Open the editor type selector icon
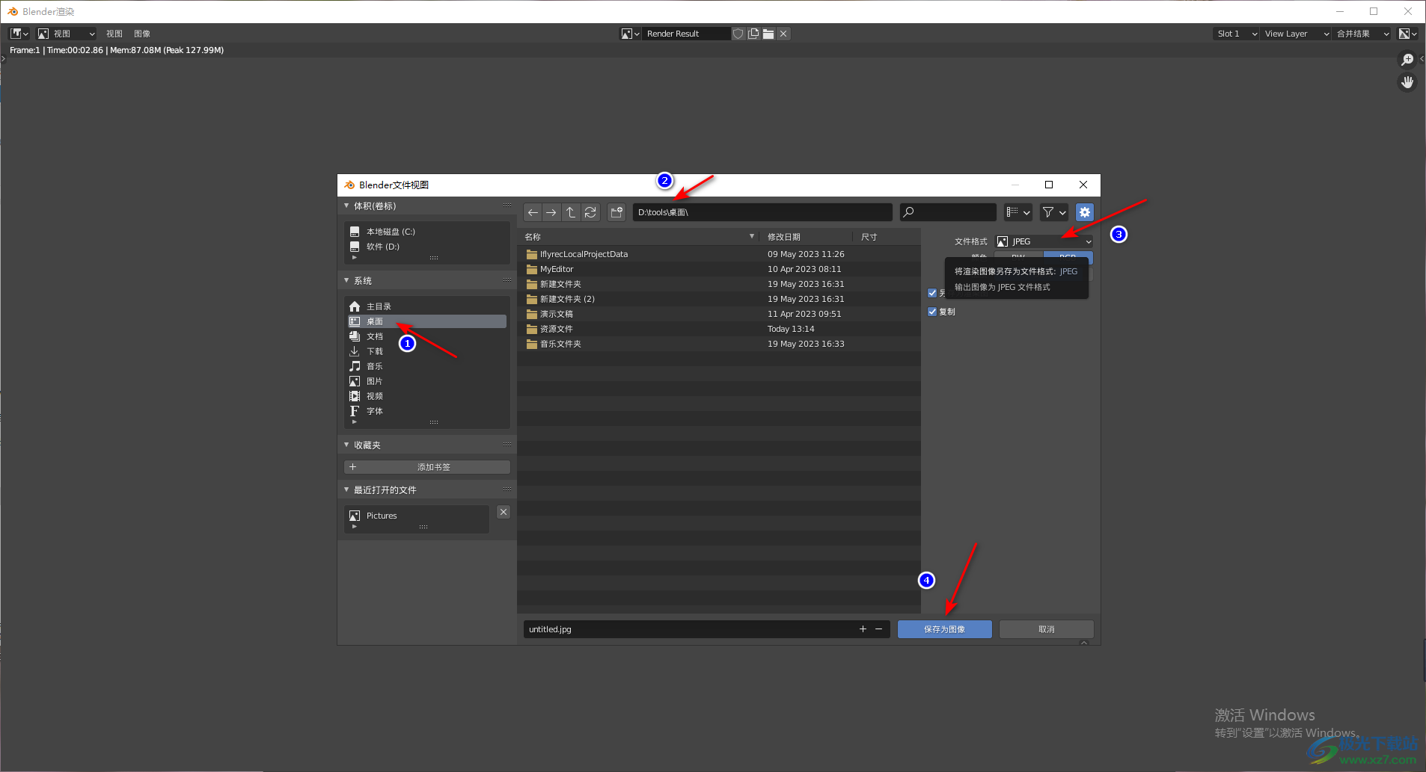The height and width of the screenshot is (772, 1426). 19,34
